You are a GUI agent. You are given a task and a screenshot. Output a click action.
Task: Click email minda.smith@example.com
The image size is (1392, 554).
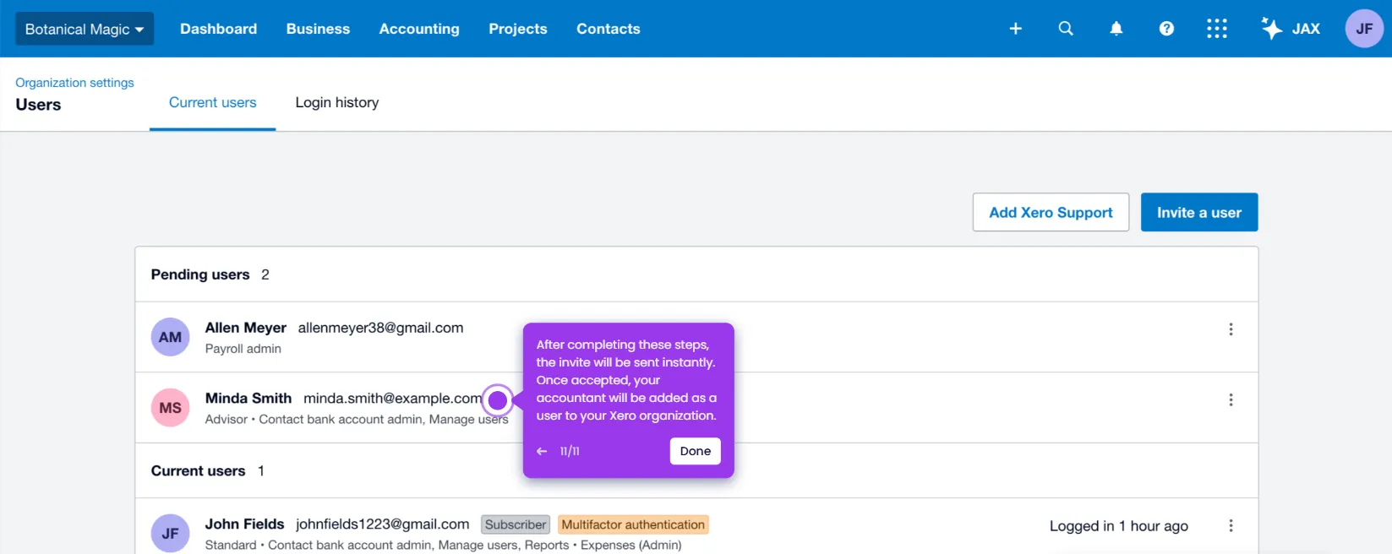pos(393,398)
